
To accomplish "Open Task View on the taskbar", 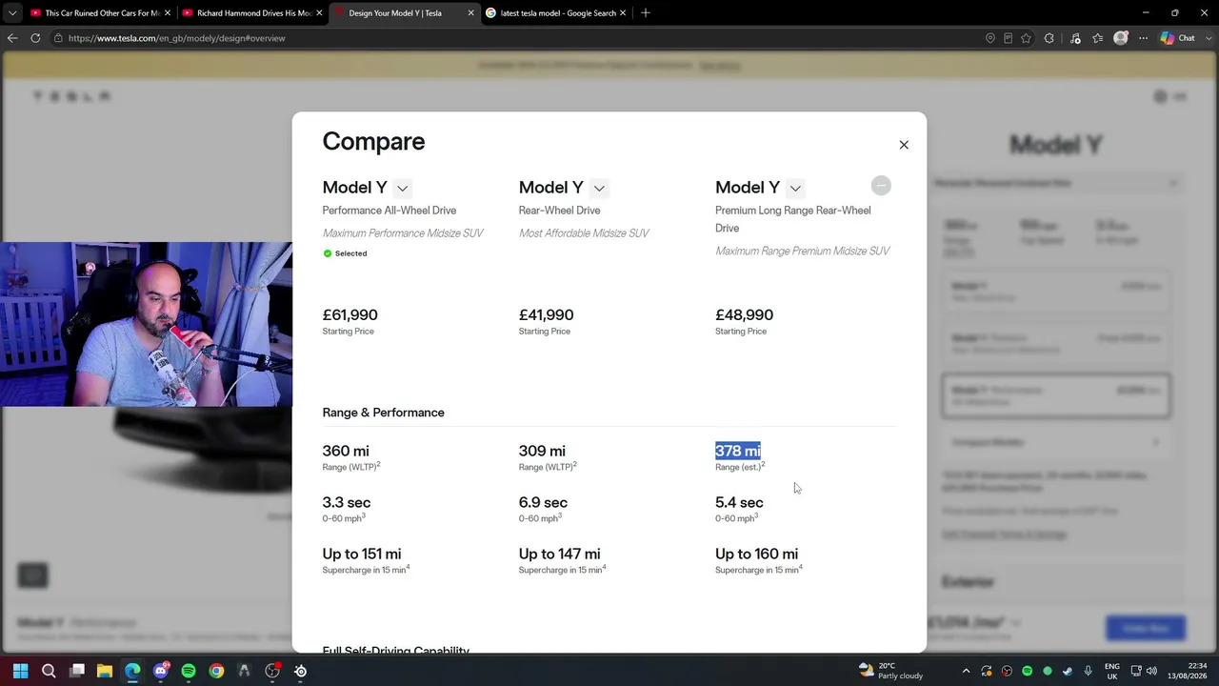I will pyautogui.click(x=77, y=671).
